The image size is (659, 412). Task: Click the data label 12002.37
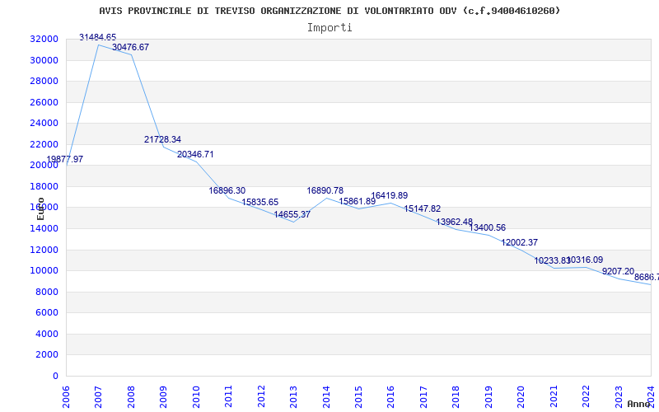520,242
